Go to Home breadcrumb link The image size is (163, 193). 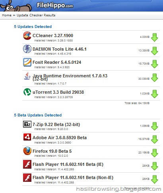(7, 15)
